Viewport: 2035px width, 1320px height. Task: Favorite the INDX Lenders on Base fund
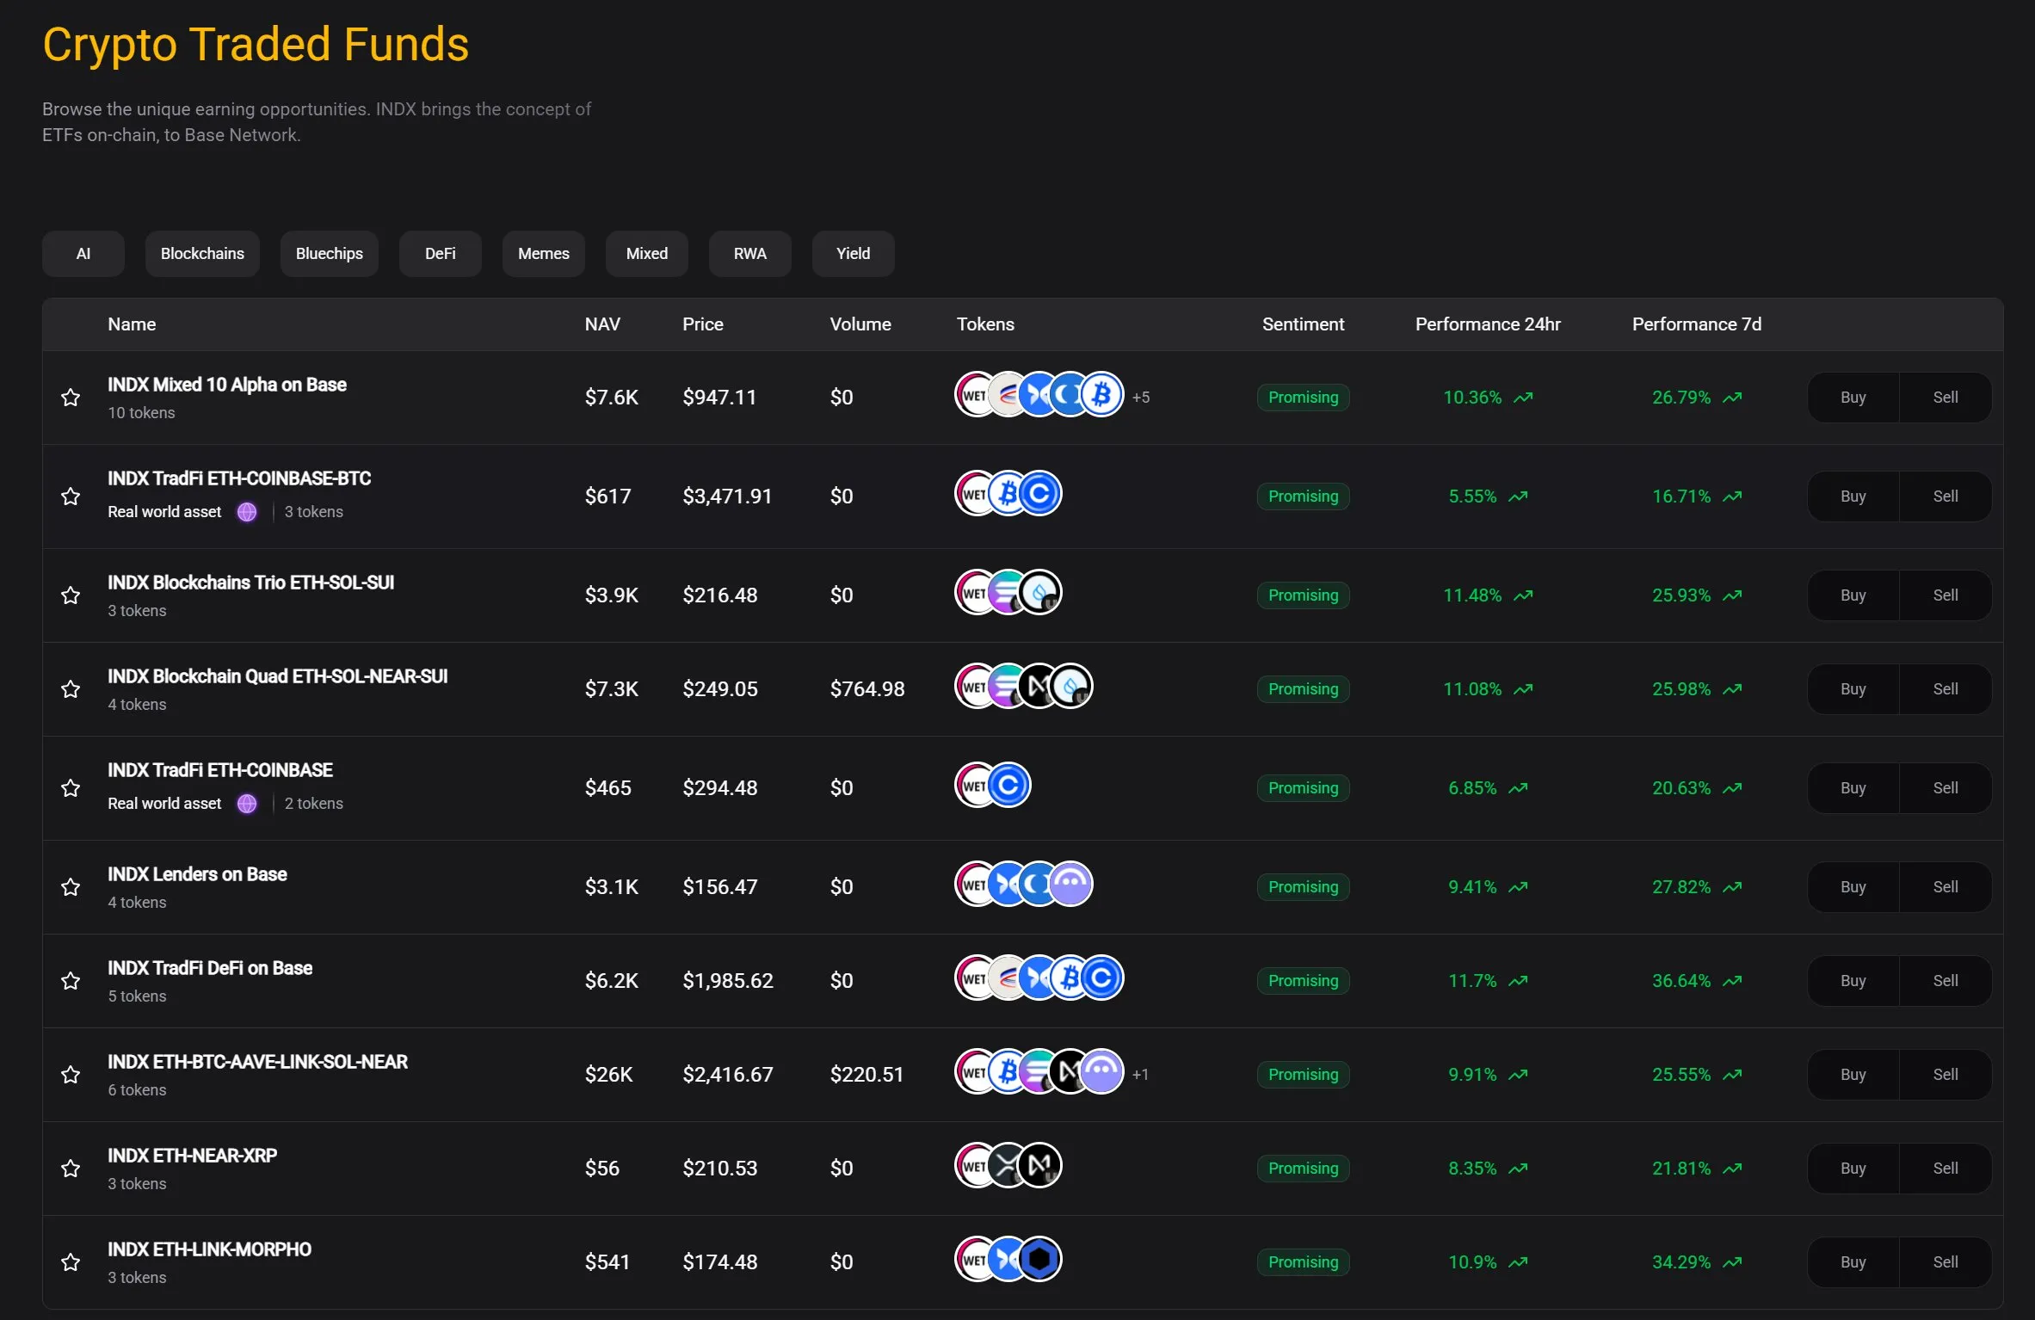tap(71, 887)
